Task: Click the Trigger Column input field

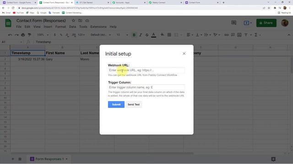Action: tap(146, 87)
